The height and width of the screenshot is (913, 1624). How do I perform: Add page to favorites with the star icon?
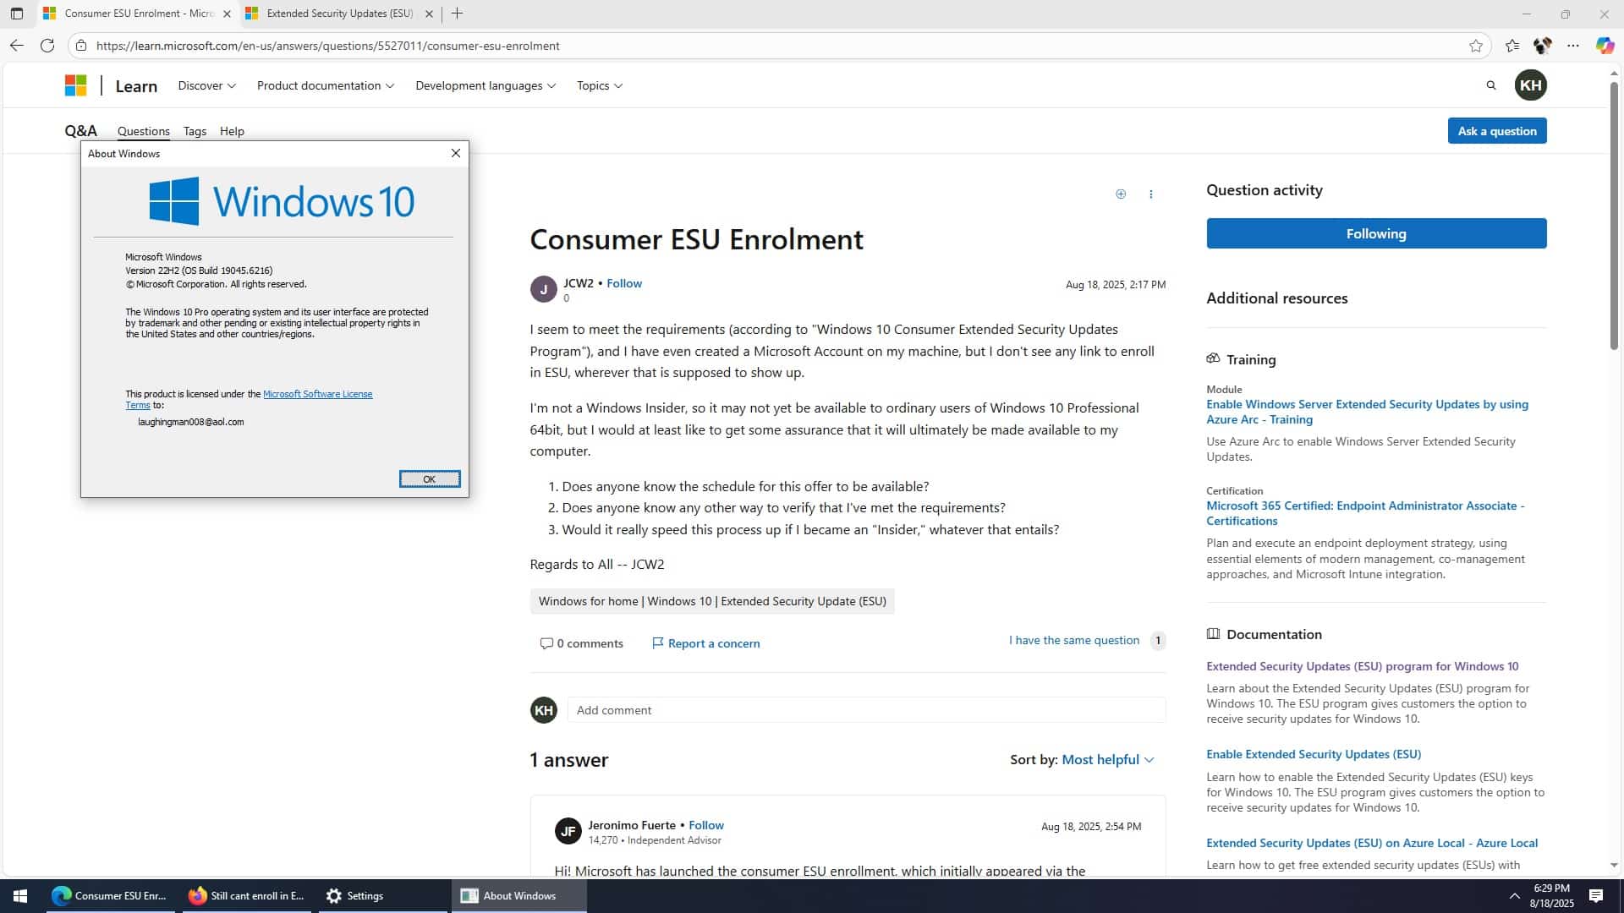[1476, 46]
